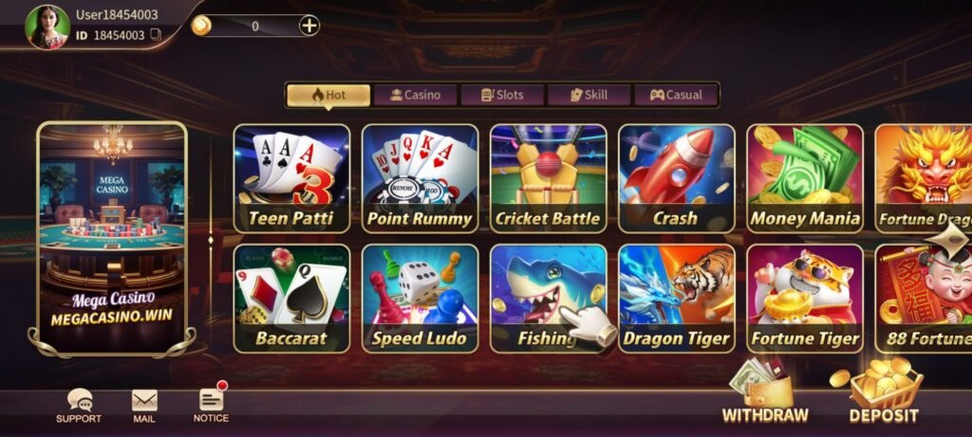Image resolution: width=972 pixels, height=437 pixels.
Task: Launch the Teen Patti game
Action: click(x=291, y=178)
